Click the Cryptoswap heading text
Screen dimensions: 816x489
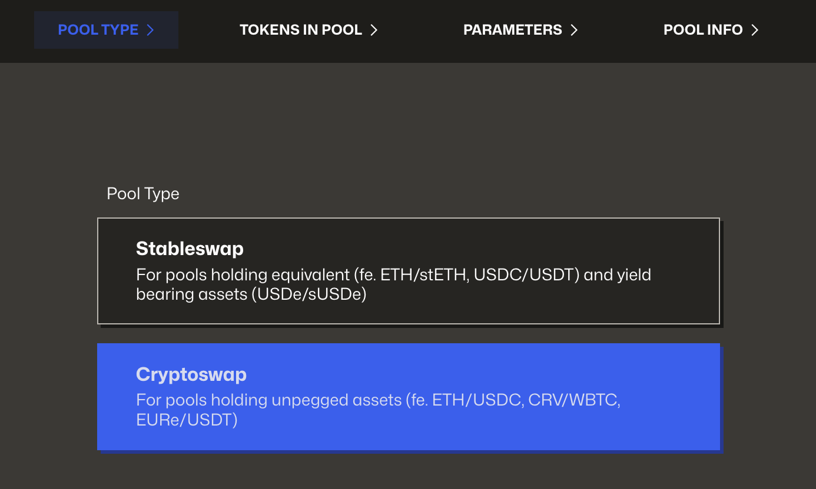[191, 374]
